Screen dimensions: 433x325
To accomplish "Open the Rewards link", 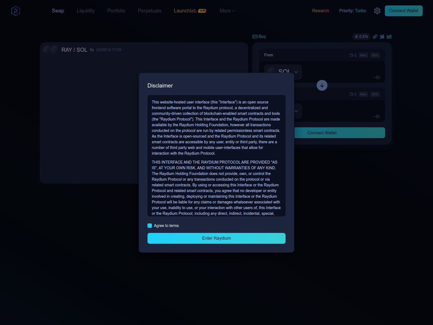I will [x=321, y=11].
